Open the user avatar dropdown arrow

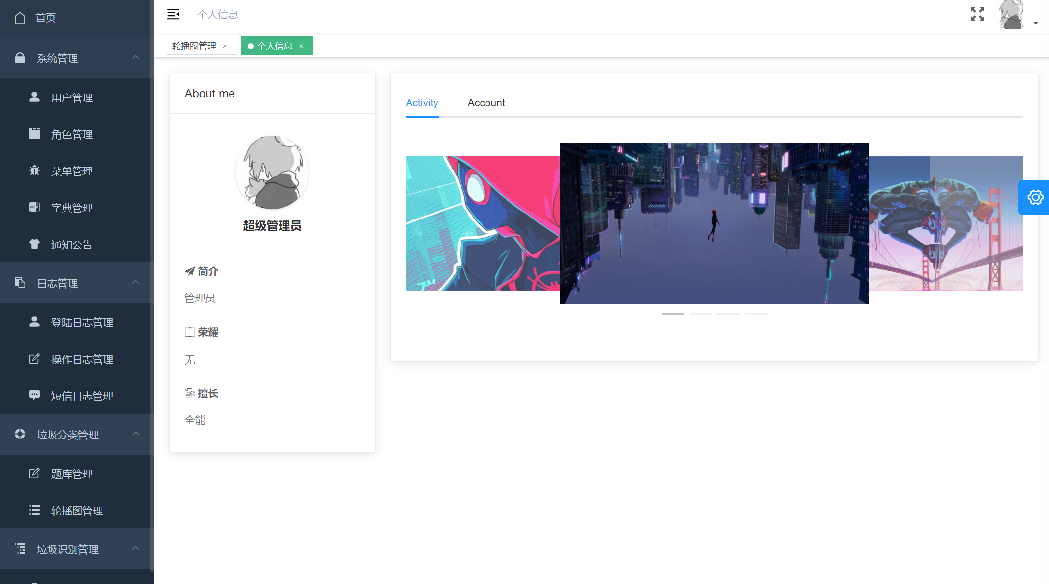(x=1035, y=23)
